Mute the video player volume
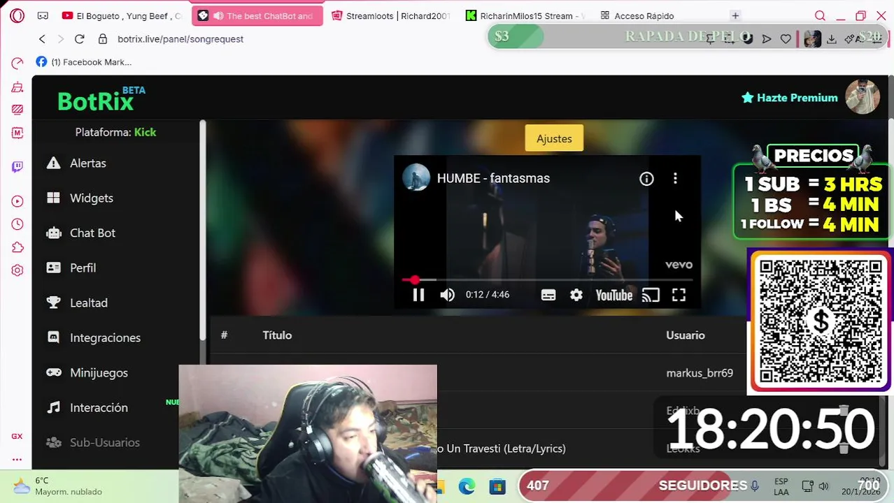This screenshot has height=503, width=894. click(x=447, y=296)
